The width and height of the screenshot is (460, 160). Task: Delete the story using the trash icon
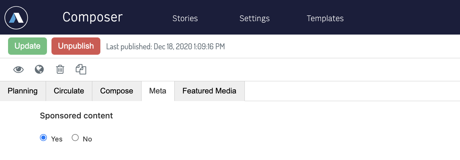(x=60, y=69)
